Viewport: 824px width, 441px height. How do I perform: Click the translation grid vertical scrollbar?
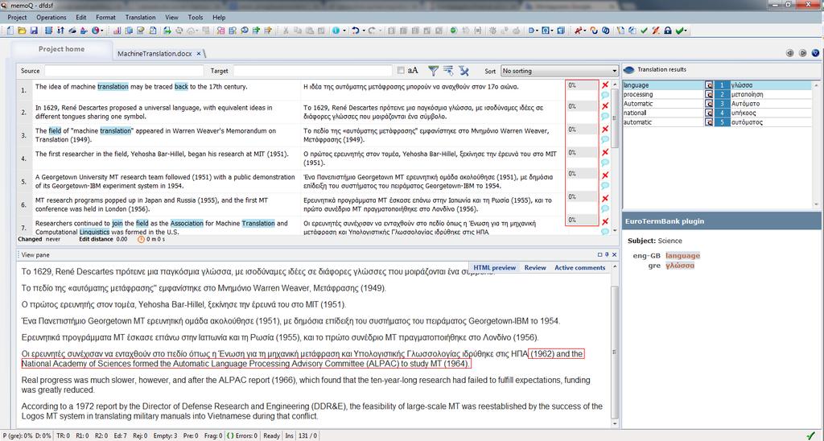point(615,157)
